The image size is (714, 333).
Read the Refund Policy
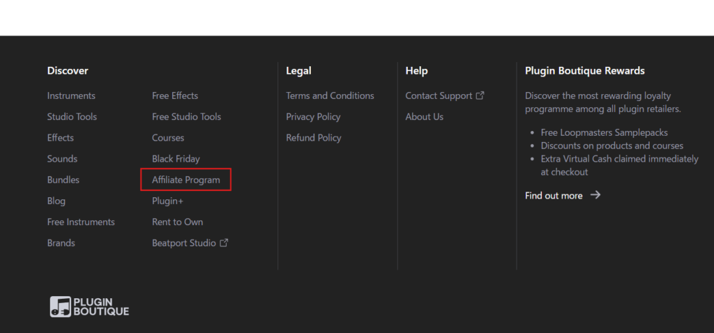coord(314,138)
